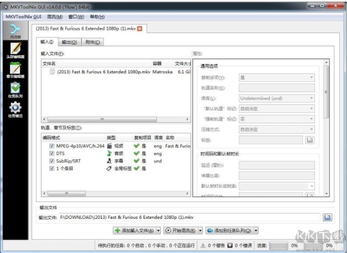Viewport: 347px width, 253px height.
Task: Click the output file path text field
Action: tap(190, 217)
